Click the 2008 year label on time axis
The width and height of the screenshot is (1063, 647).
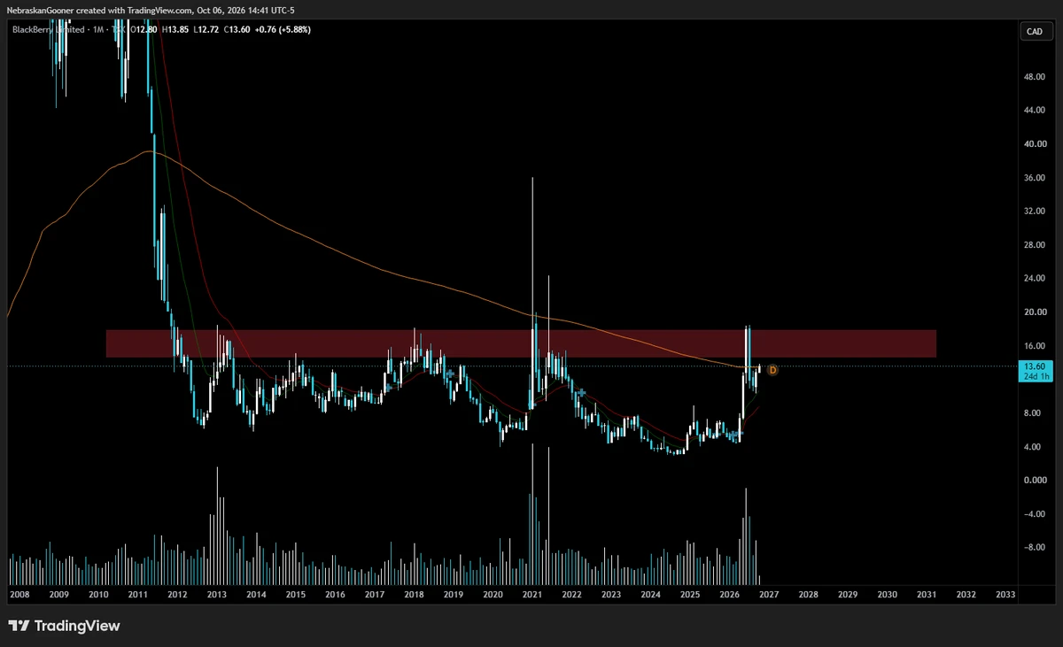point(19,594)
